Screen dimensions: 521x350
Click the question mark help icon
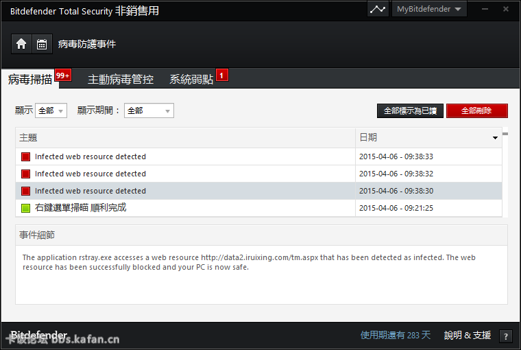506,336
